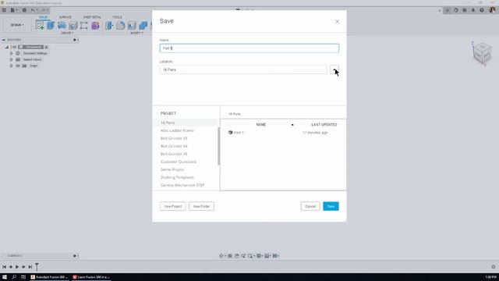Click the Hole tool icon
This screenshot has height=281, width=499.
[x=73, y=25]
